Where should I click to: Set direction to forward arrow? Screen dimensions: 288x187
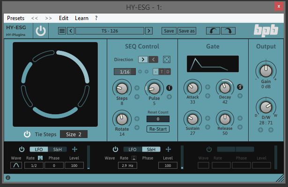click(143, 59)
